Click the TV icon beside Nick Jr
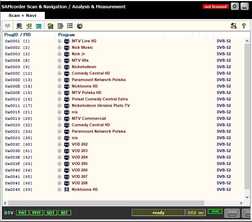Image resolution: width=252 pixels, height=222 pixels. [x=67, y=54]
